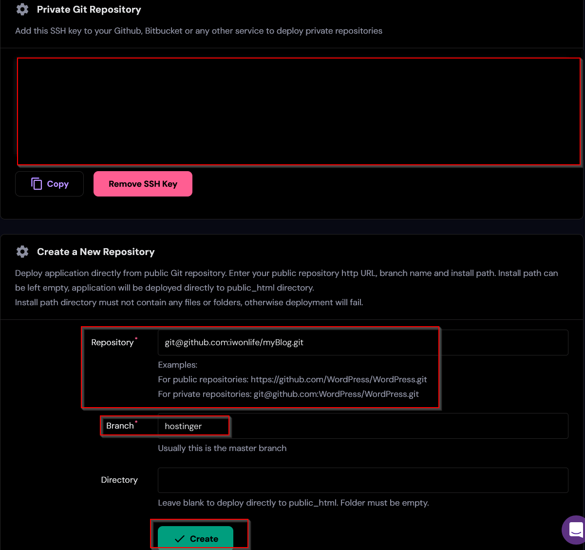The image size is (585, 550).
Task: Select the empty Directory input field
Action: coord(362,480)
